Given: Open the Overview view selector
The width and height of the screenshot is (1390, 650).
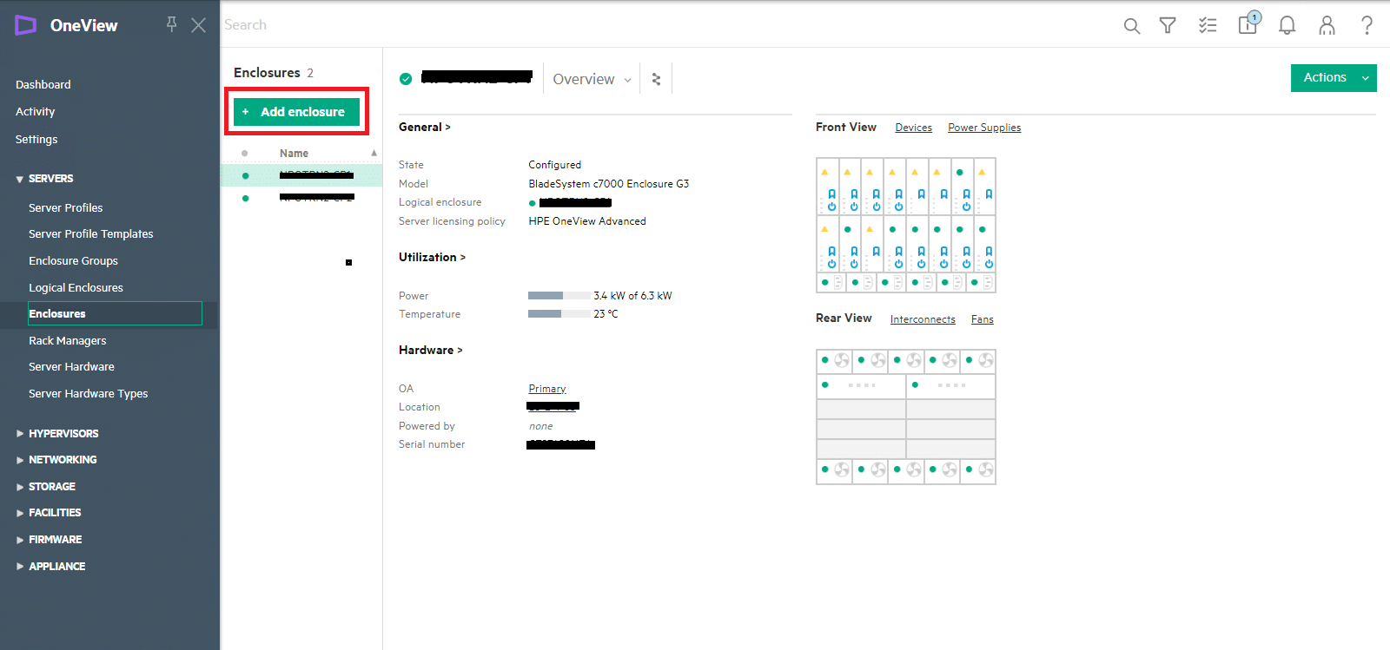Looking at the screenshot, I should [x=592, y=79].
